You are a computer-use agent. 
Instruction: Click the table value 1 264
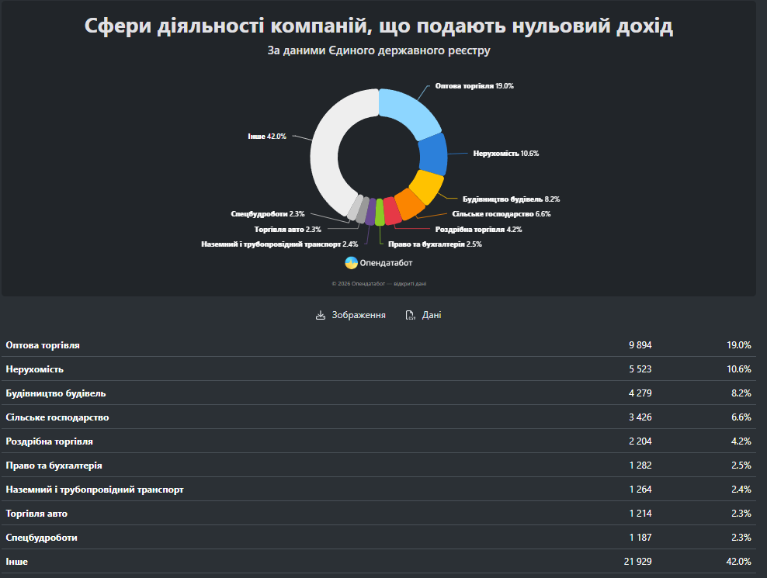(x=640, y=490)
